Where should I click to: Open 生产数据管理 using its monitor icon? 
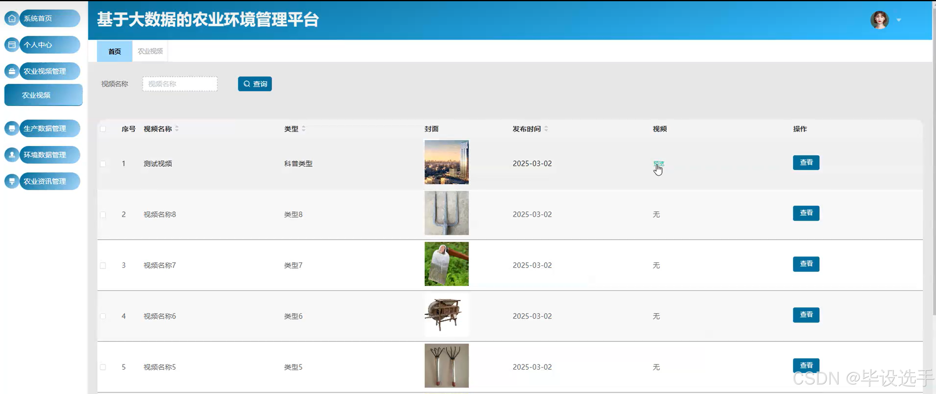11,128
